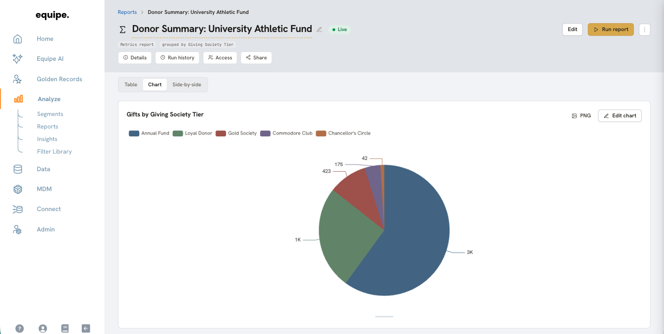Open Equipe AI sparkle icon

point(18,59)
